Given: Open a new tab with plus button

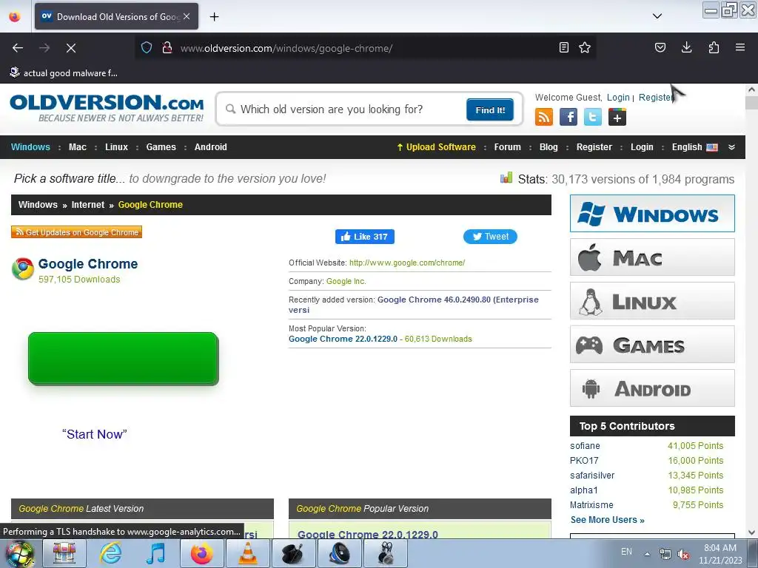Looking at the screenshot, I should tap(214, 16).
